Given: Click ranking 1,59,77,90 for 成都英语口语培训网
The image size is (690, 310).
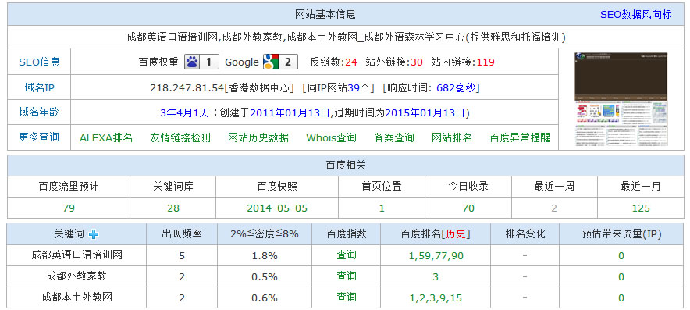Looking at the screenshot, I should (436, 256).
